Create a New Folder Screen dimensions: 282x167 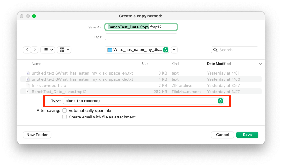point(37,135)
